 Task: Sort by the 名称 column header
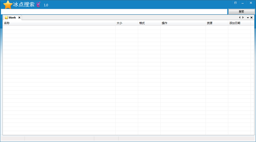point(59,23)
